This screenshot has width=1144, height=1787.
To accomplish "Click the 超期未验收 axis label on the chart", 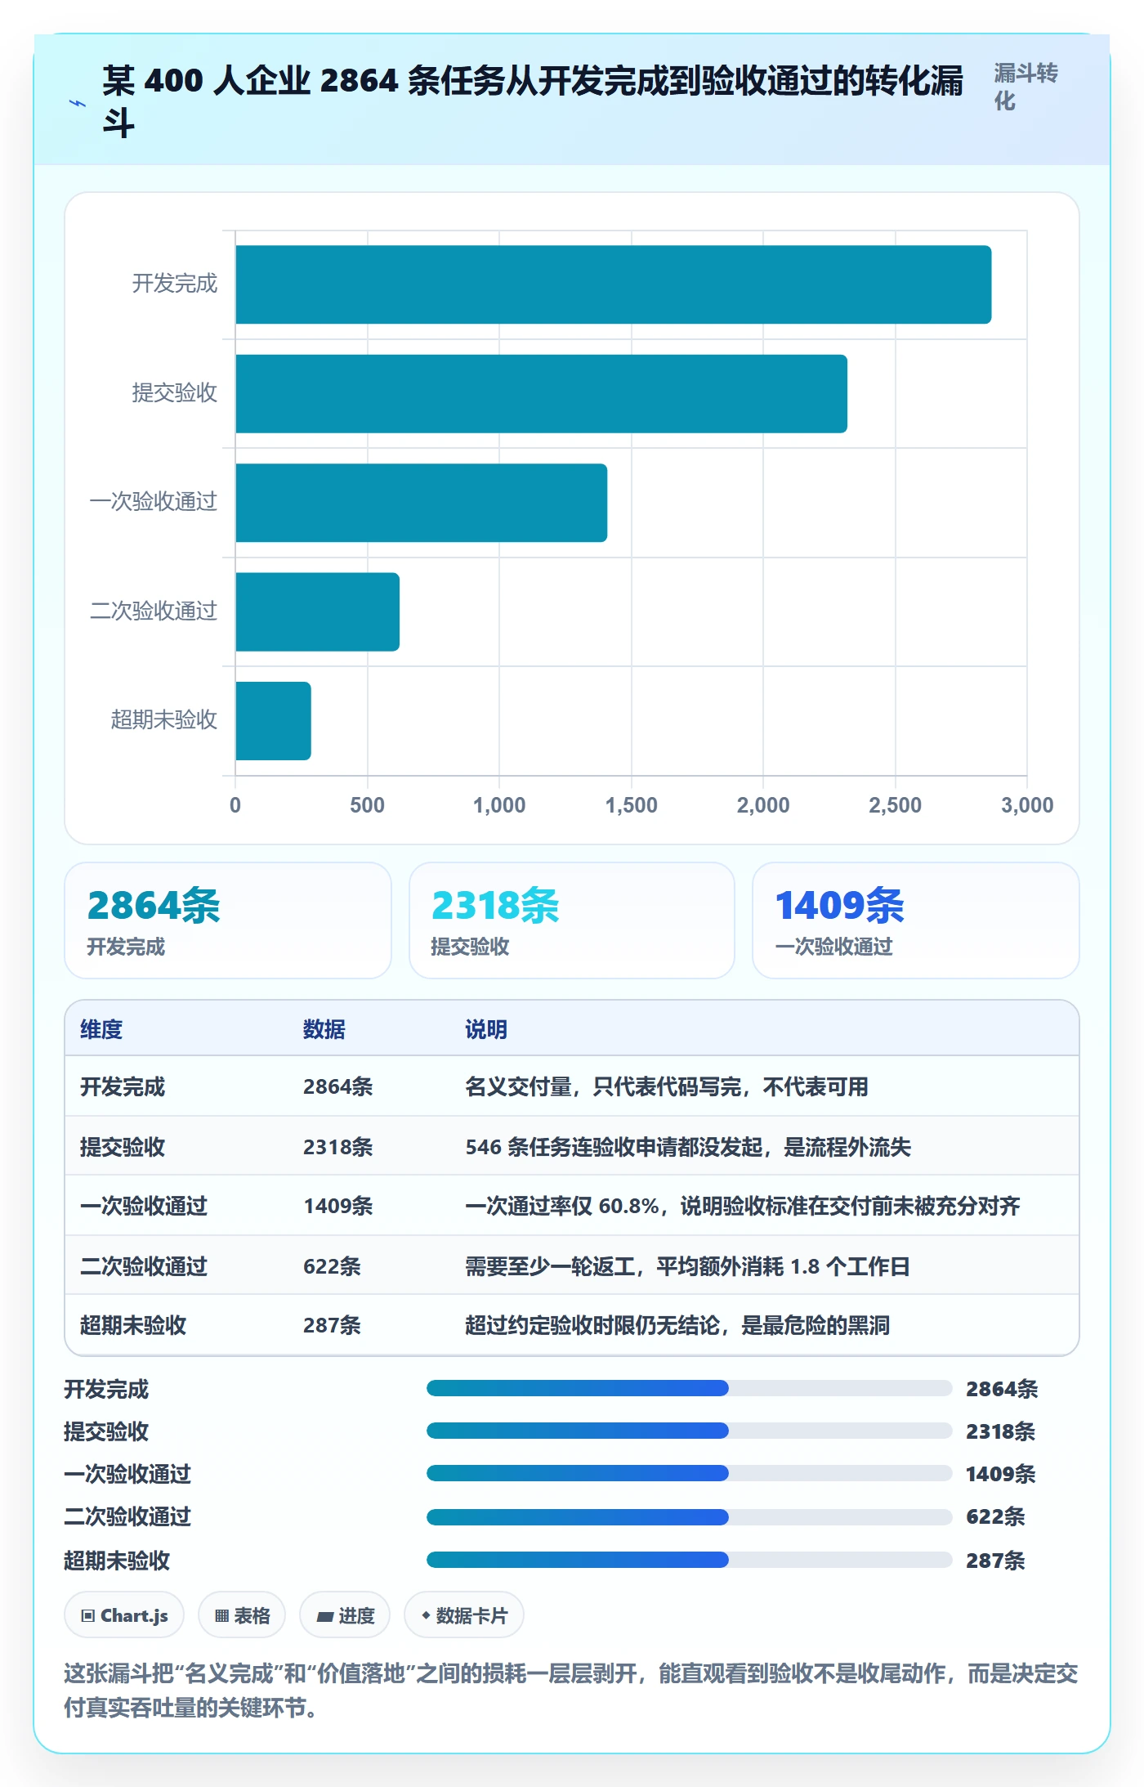I will (x=164, y=719).
